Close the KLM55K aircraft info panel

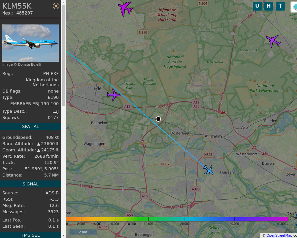point(56,6)
